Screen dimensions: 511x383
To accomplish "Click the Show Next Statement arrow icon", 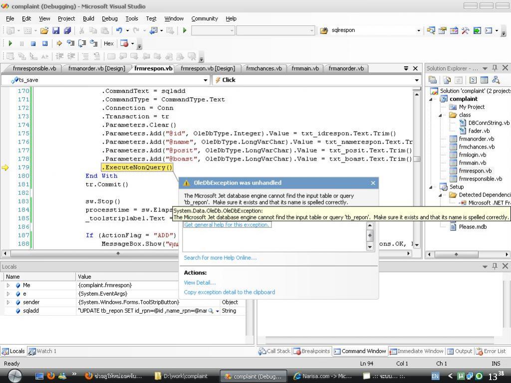I will pos(59,43).
